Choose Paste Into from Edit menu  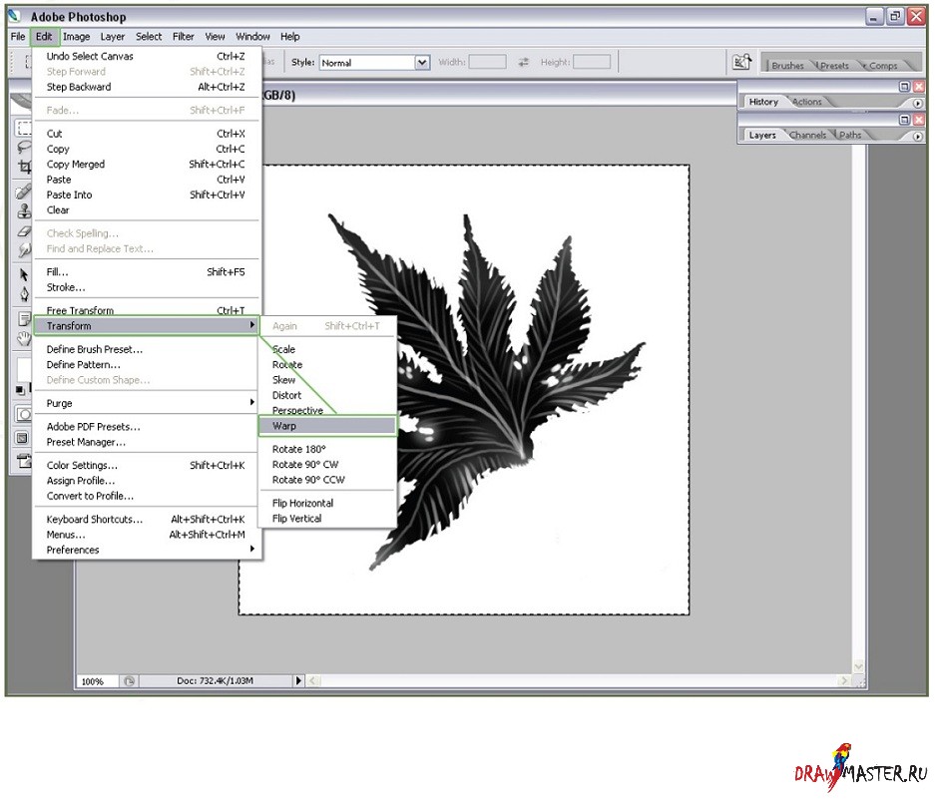tap(147, 195)
